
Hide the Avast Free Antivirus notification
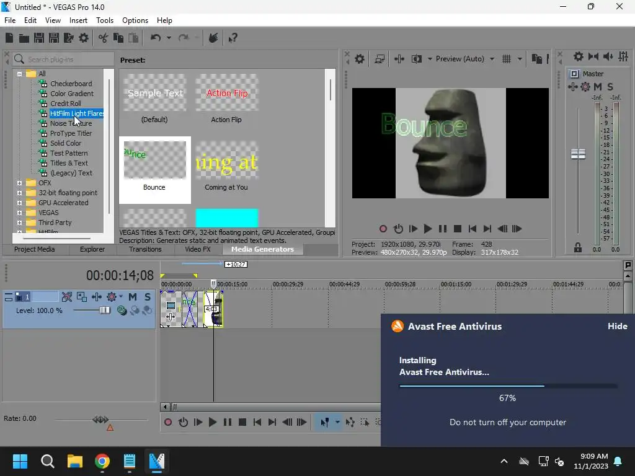click(x=617, y=326)
